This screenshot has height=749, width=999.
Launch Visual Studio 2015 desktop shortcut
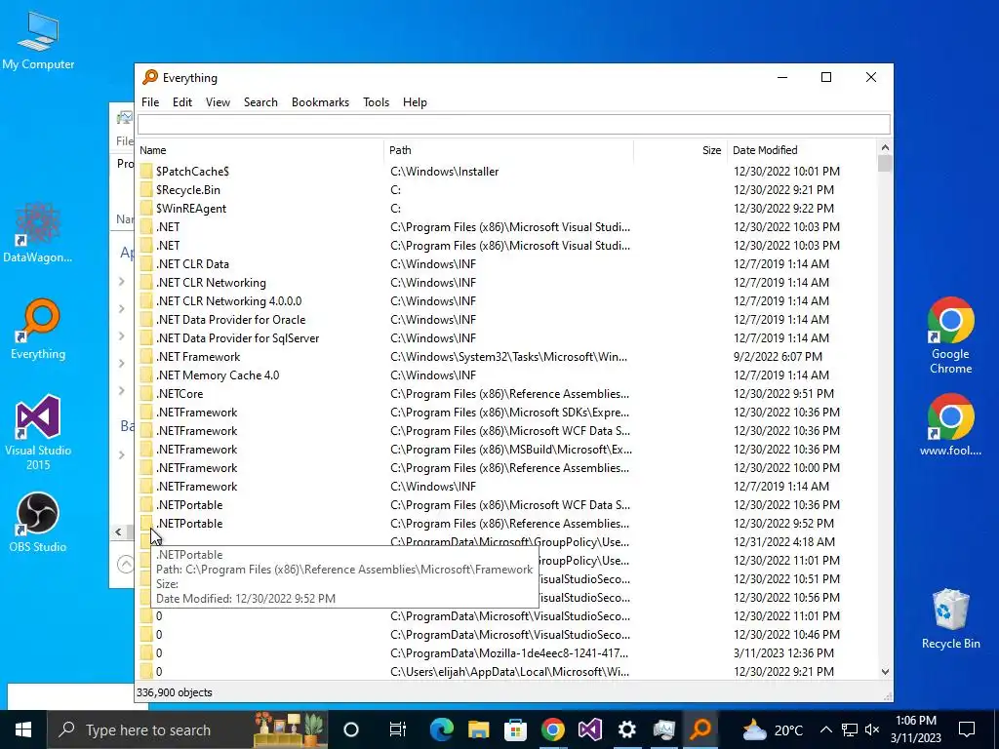point(38,432)
